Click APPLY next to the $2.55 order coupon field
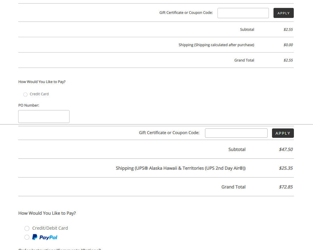 284,13
